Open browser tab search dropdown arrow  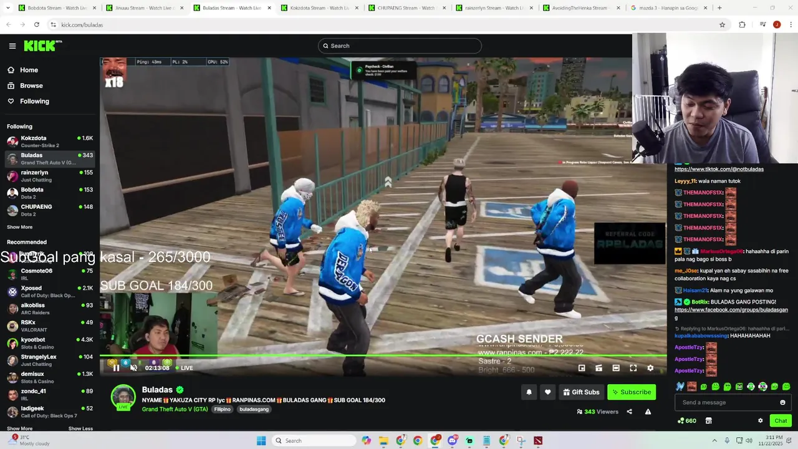tap(7, 8)
